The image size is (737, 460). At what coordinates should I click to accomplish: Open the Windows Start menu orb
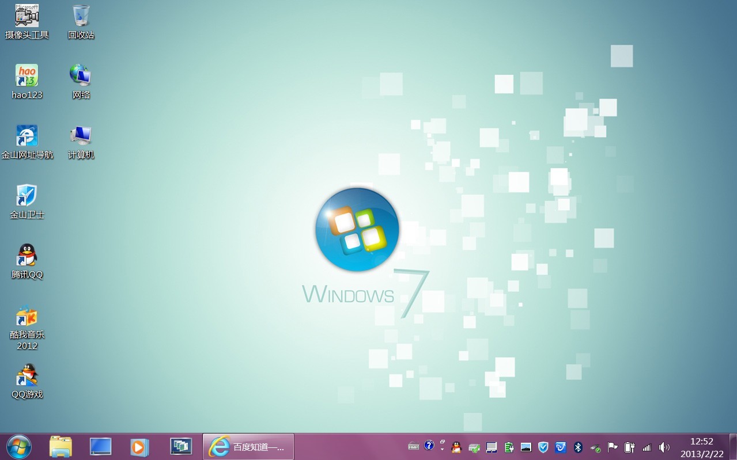click(x=19, y=447)
